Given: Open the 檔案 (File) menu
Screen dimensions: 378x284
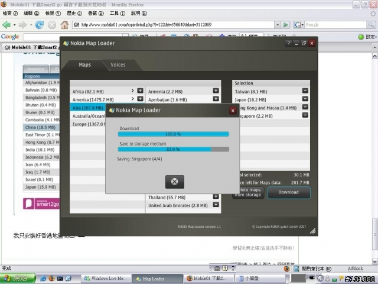Looking at the screenshot, I should (x=10, y=13).
